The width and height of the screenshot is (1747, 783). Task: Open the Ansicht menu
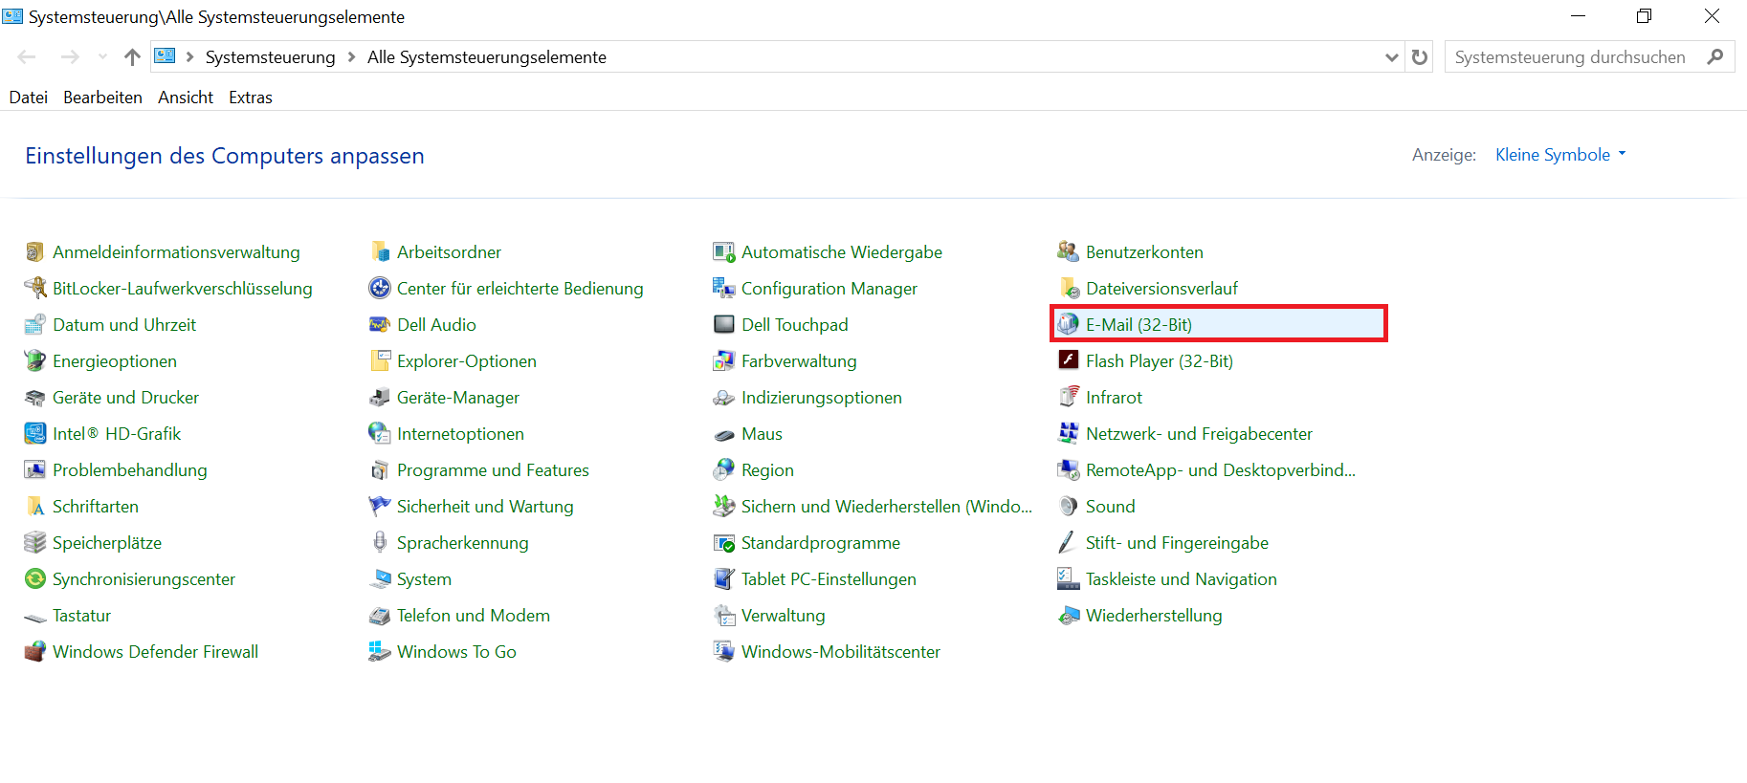(x=186, y=98)
